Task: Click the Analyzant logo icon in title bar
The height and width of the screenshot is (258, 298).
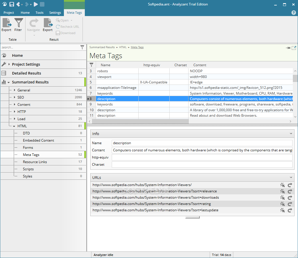Action: point(4,4)
